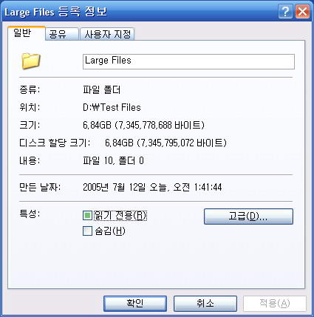
Task: Open the question mark help button
Action: click(286, 12)
